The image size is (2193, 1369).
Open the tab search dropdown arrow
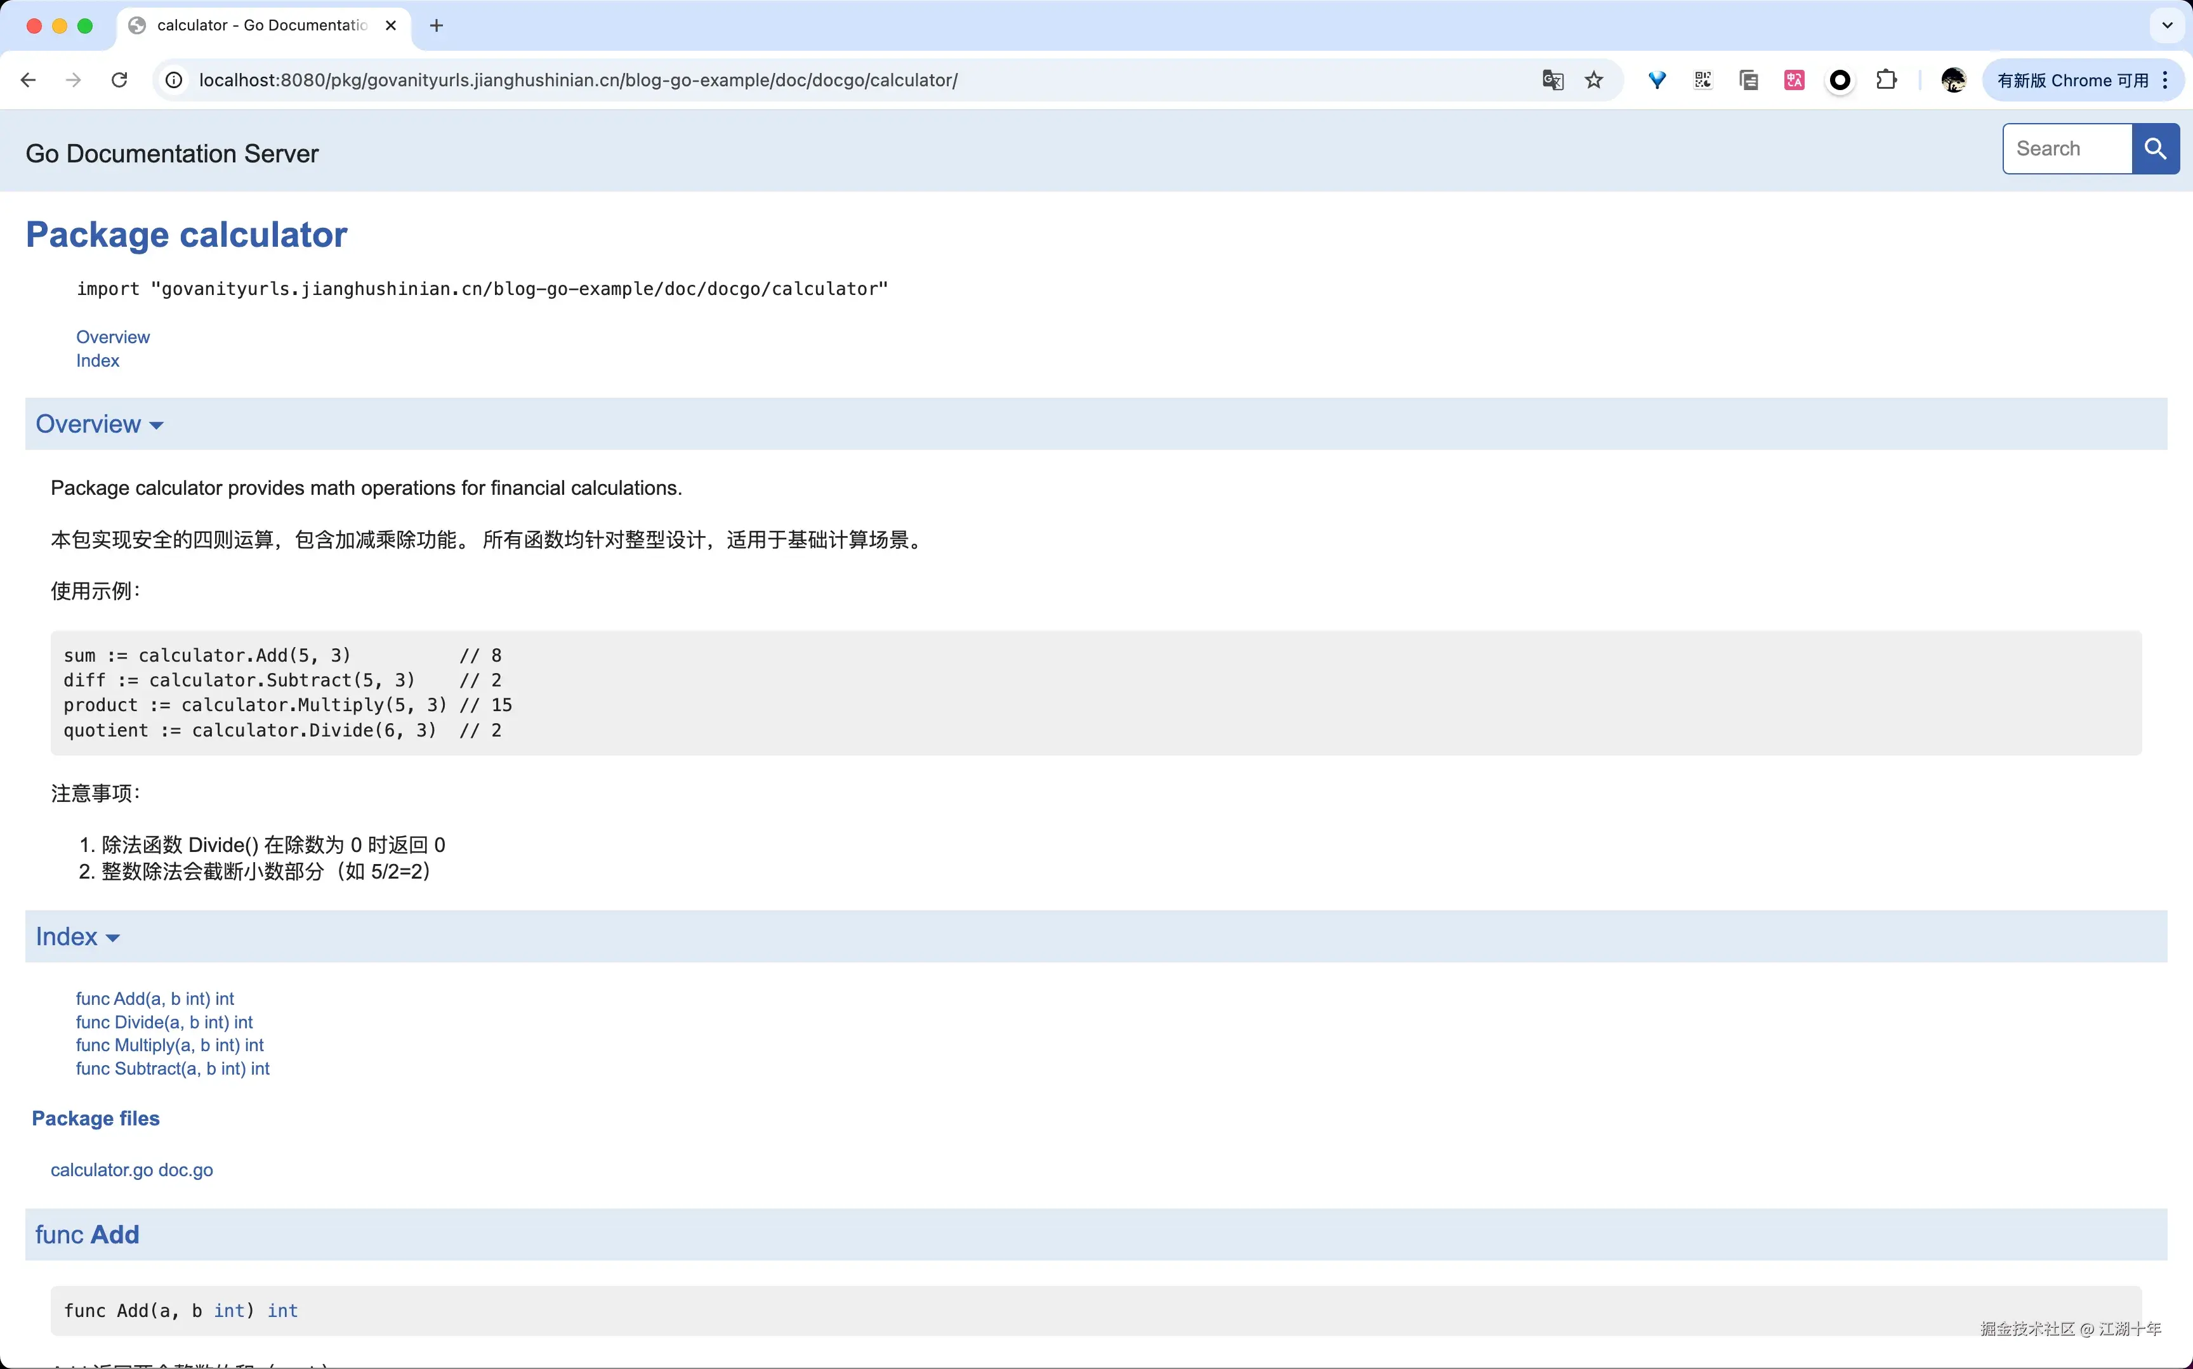(2167, 25)
